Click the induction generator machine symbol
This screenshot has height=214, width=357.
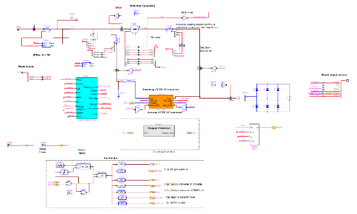coord(135,29)
